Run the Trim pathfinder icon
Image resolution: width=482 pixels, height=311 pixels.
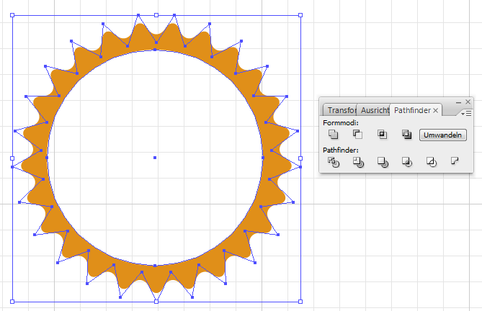coord(358,162)
